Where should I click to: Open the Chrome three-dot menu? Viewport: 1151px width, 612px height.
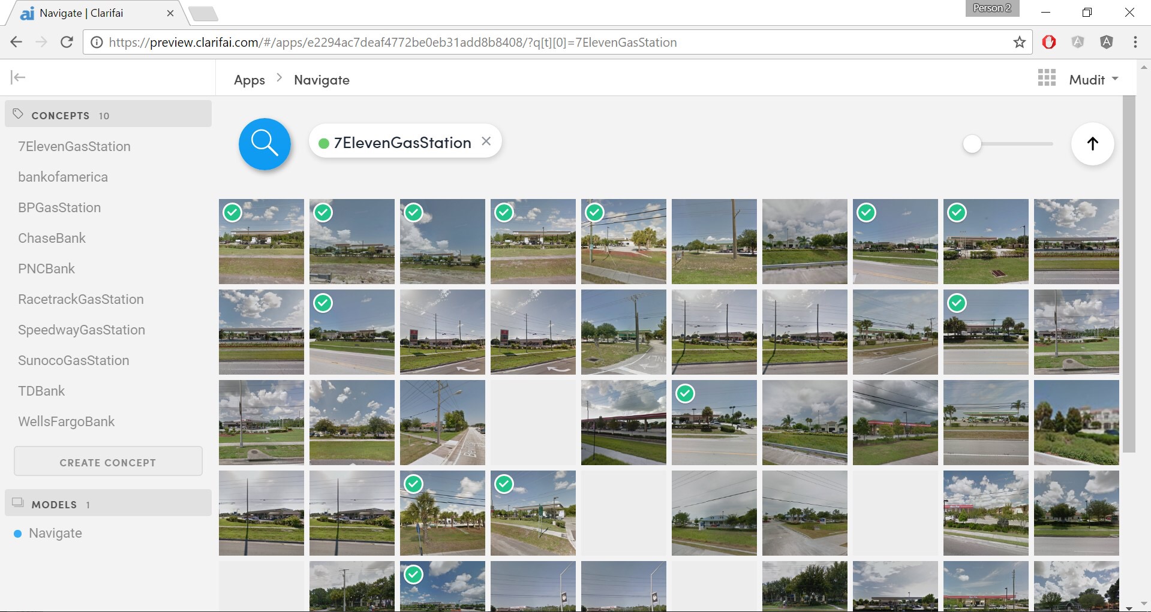(x=1135, y=42)
